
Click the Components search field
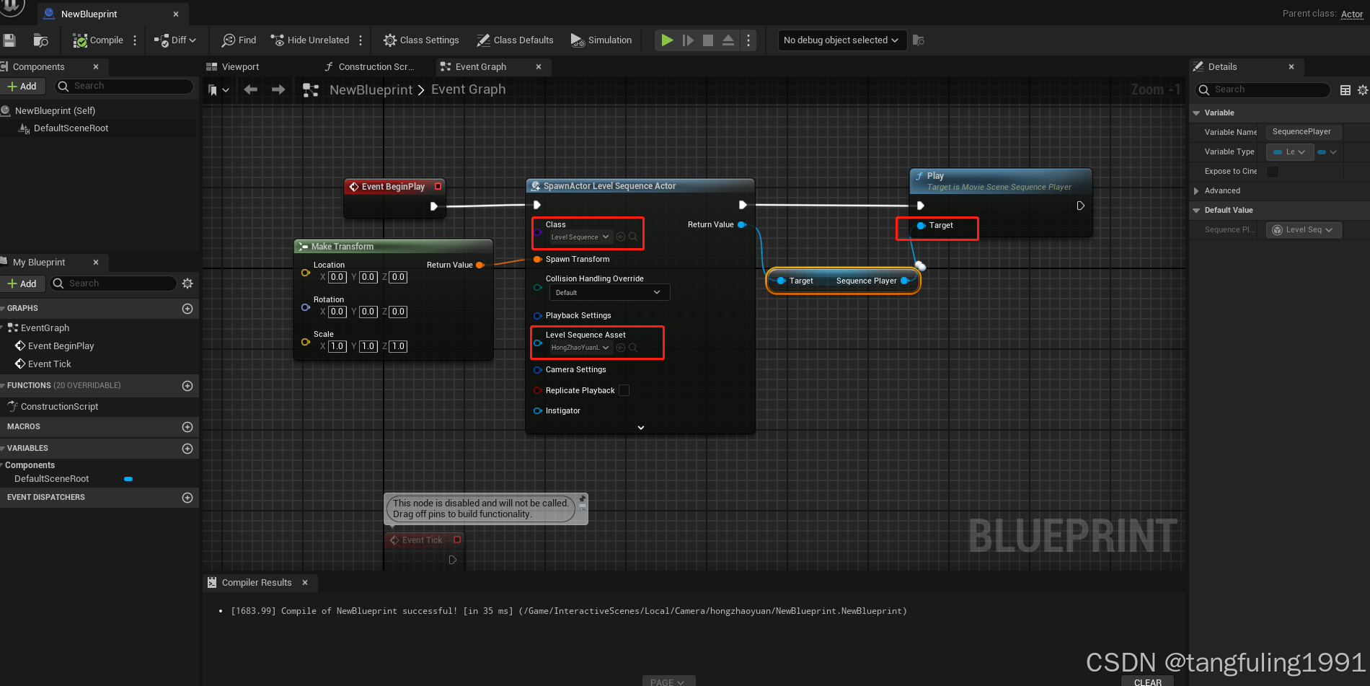(x=124, y=87)
